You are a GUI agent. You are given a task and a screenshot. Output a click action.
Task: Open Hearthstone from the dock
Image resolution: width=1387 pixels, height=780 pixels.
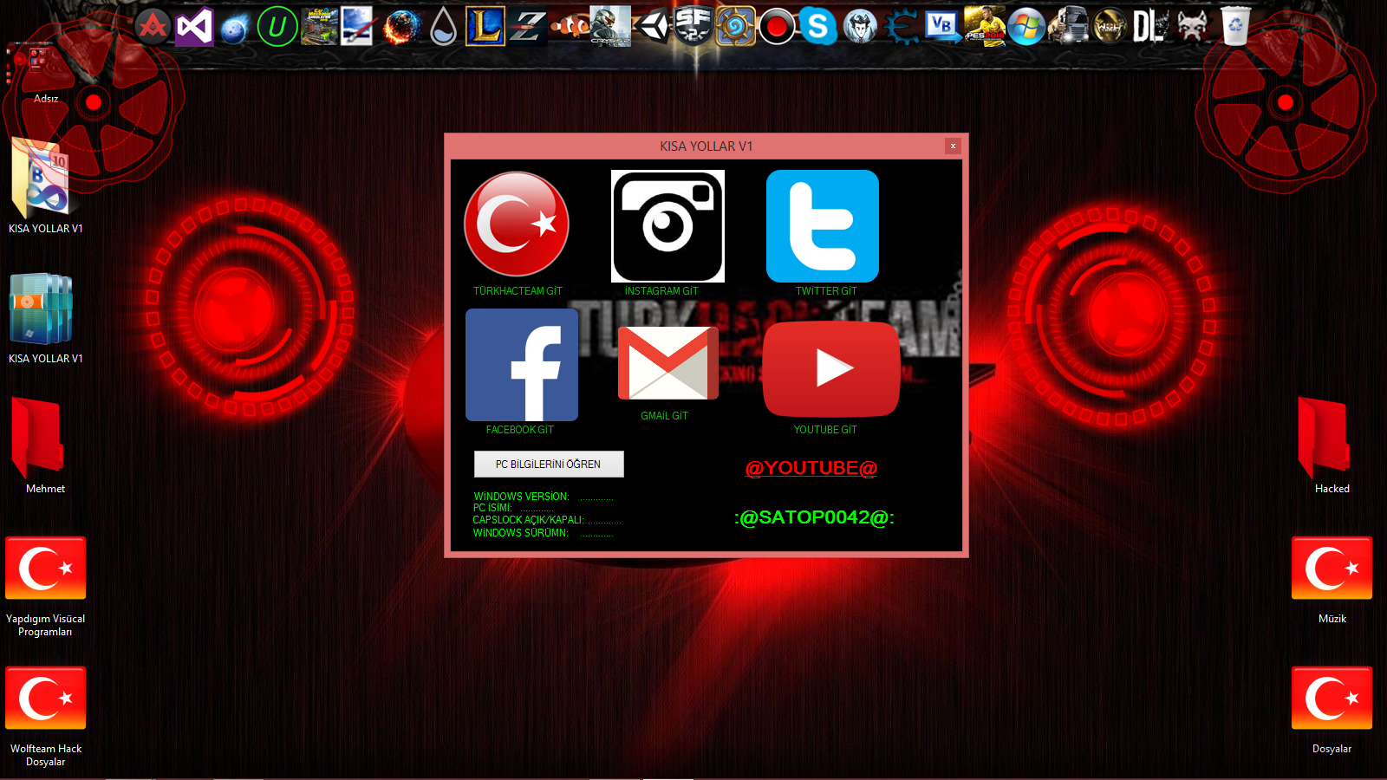735,27
